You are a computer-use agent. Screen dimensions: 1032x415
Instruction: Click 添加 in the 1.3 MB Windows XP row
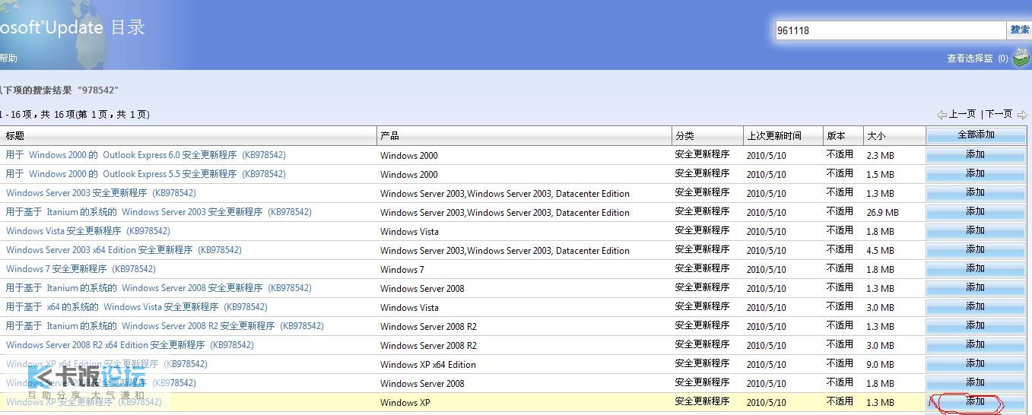976,401
